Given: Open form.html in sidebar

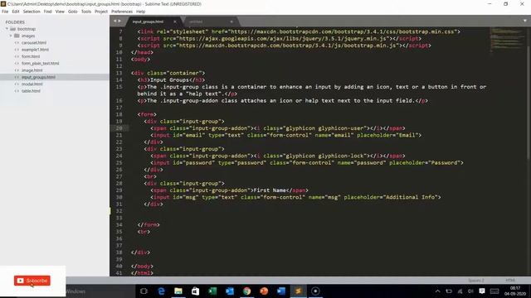Looking at the screenshot, I should 31,56.
